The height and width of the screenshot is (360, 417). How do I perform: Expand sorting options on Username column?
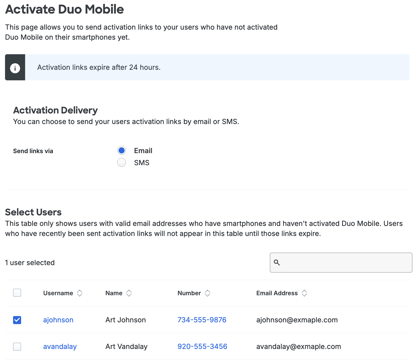pyautogui.click(x=80, y=293)
